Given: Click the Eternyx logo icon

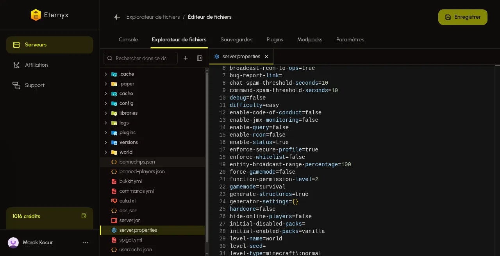Looking at the screenshot, I should tap(36, 15).
